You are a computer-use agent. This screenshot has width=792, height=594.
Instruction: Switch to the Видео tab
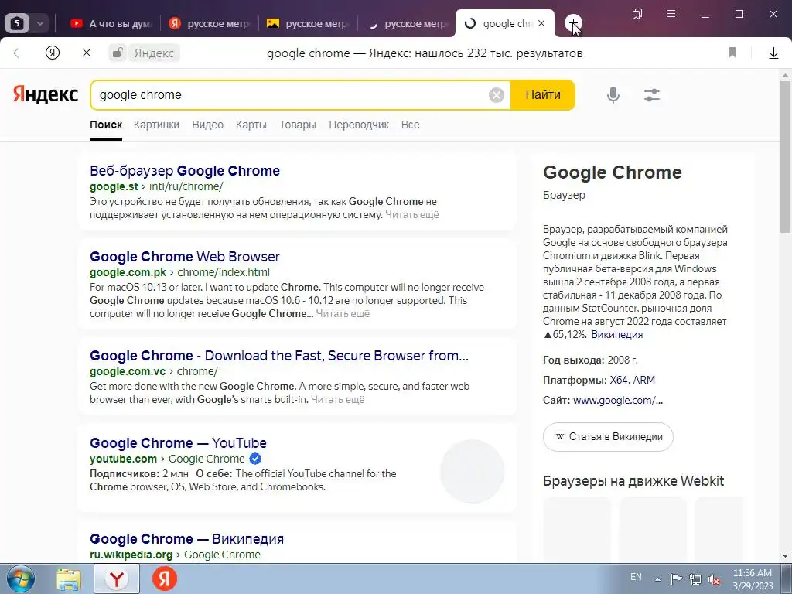pyautogui.click(x=207, y=125)
